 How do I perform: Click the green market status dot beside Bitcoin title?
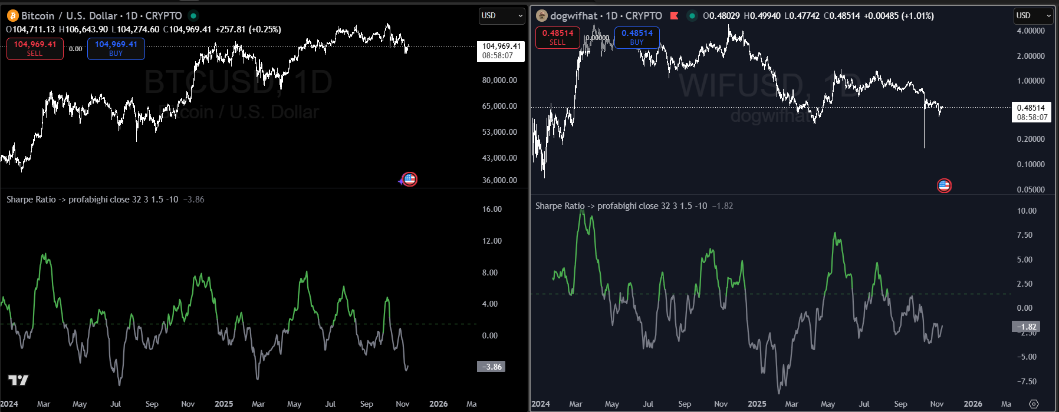tap(193, 16)
